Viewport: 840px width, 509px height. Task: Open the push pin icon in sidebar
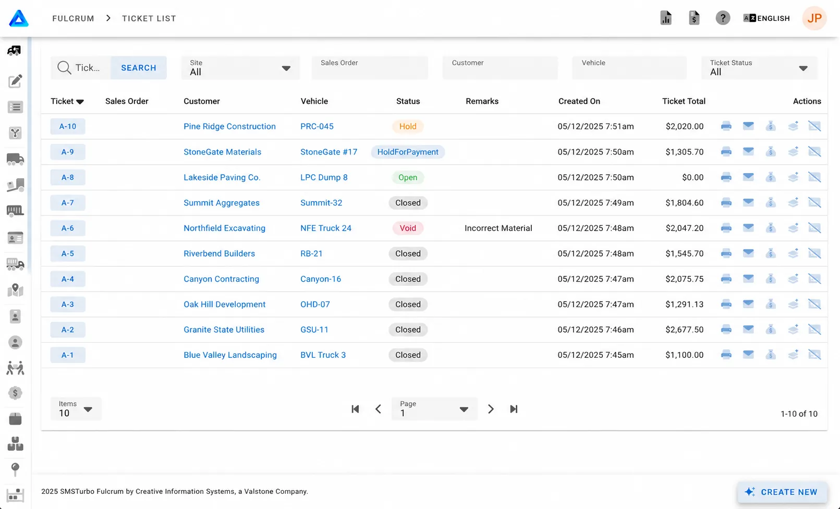point(15,469)
